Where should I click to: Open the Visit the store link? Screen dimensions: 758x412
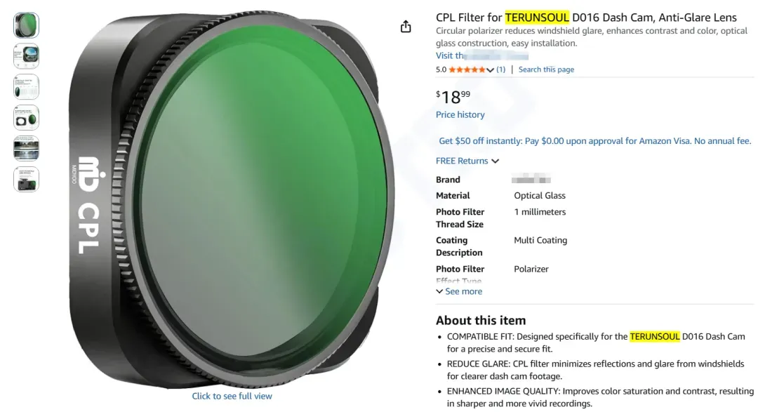(482, 55)
